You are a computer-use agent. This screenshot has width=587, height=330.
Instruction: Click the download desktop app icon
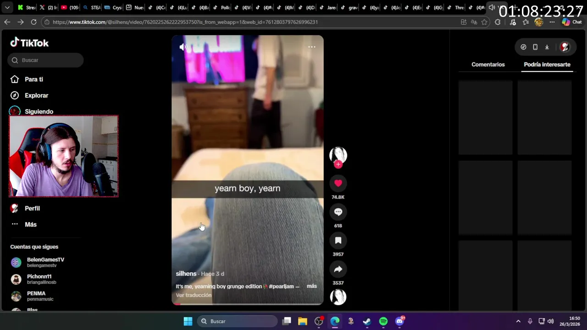coord(547,47)
